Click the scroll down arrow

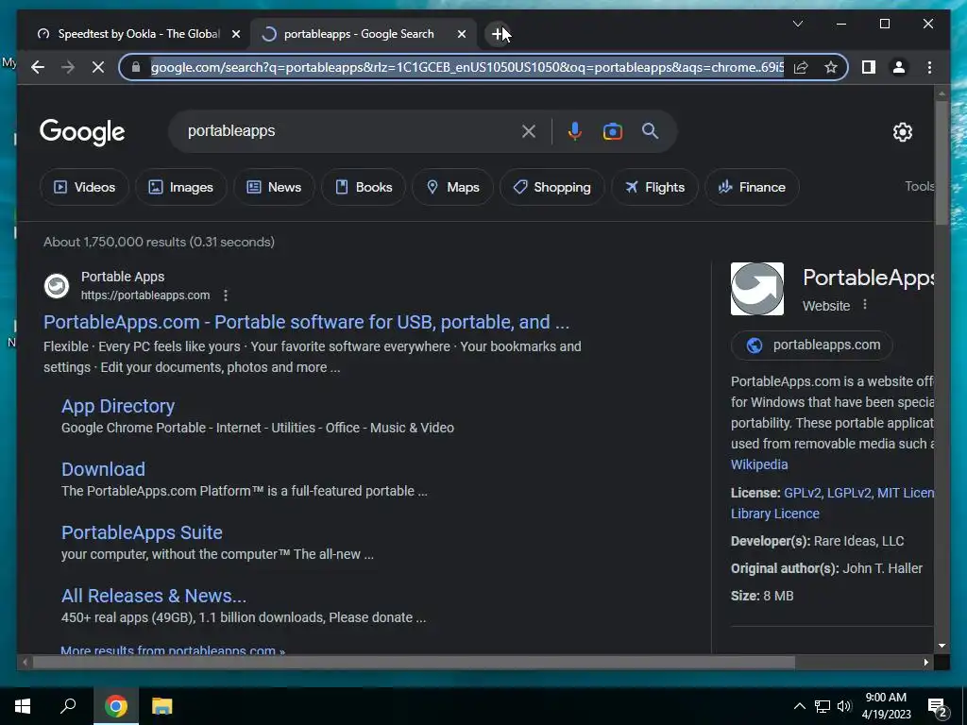pos(942,646)
